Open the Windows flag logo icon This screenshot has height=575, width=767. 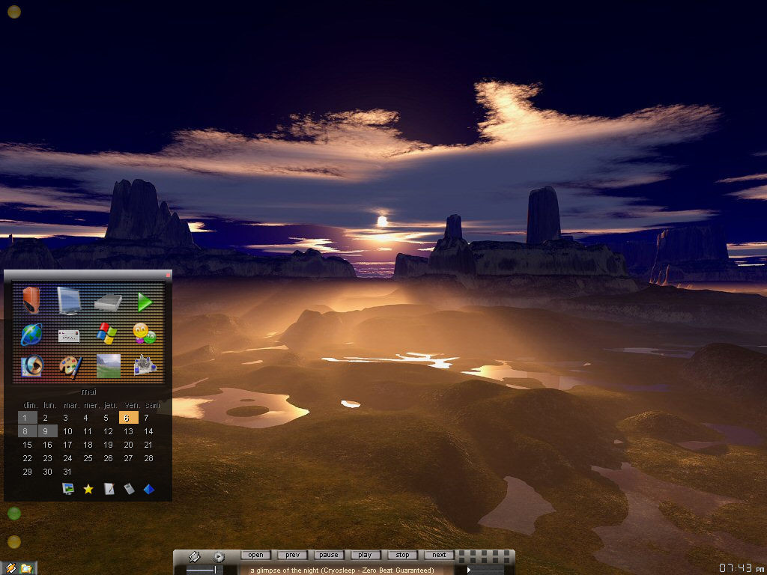pyautogui.click(x=107, y=334)
